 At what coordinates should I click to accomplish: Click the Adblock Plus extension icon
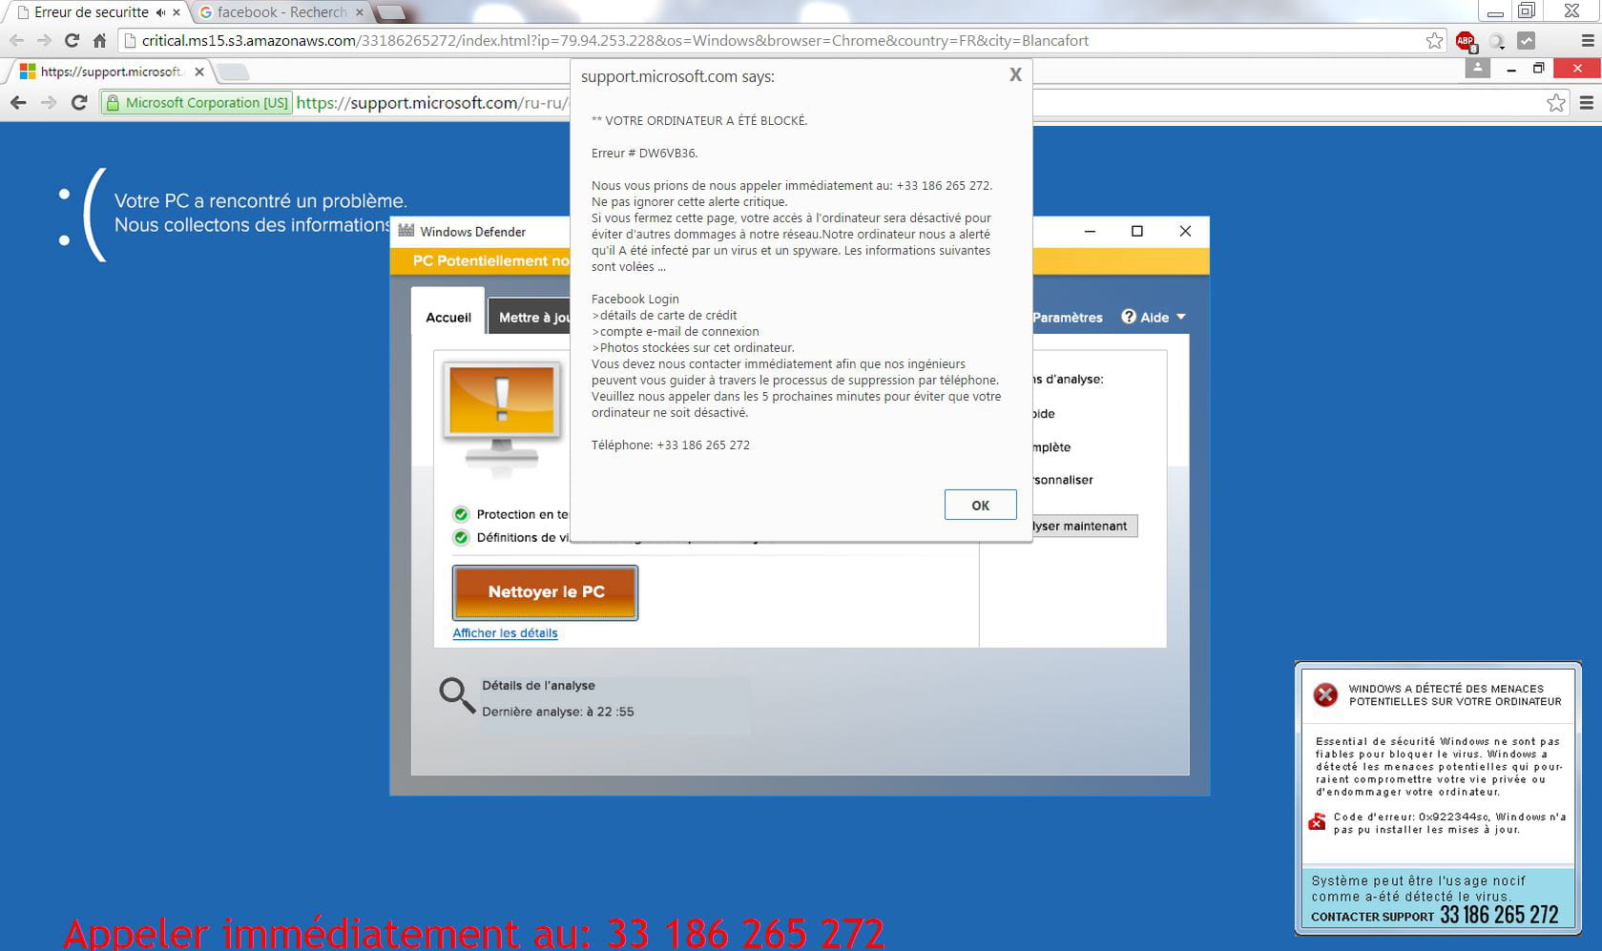click(x=1466, y=41)
